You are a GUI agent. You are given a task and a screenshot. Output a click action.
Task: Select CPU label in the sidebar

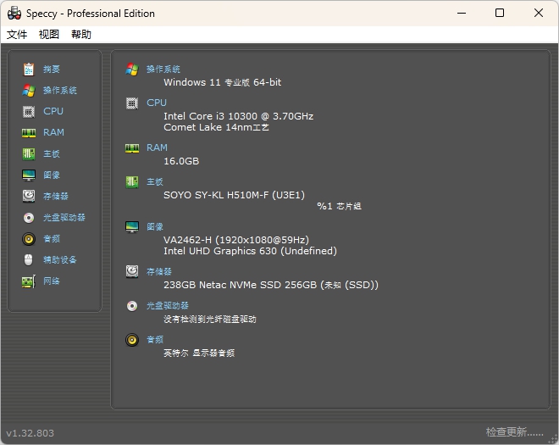coord(53,111)
